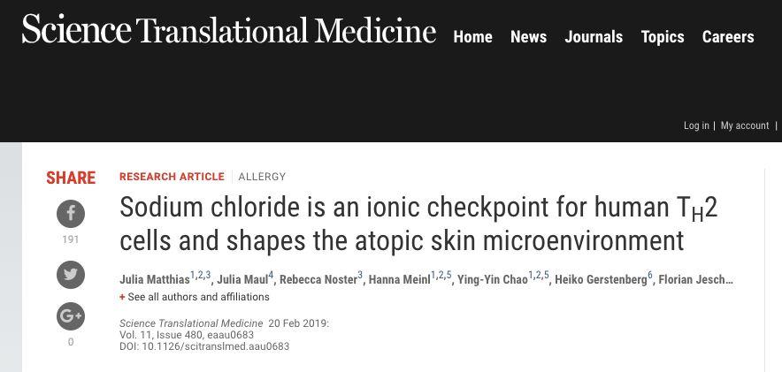The image size is (782, 372).
Task: Click the Log in link
Action: 696,126
